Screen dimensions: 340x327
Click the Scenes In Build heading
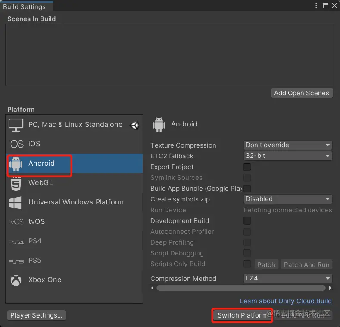click(x=31, y=19)
